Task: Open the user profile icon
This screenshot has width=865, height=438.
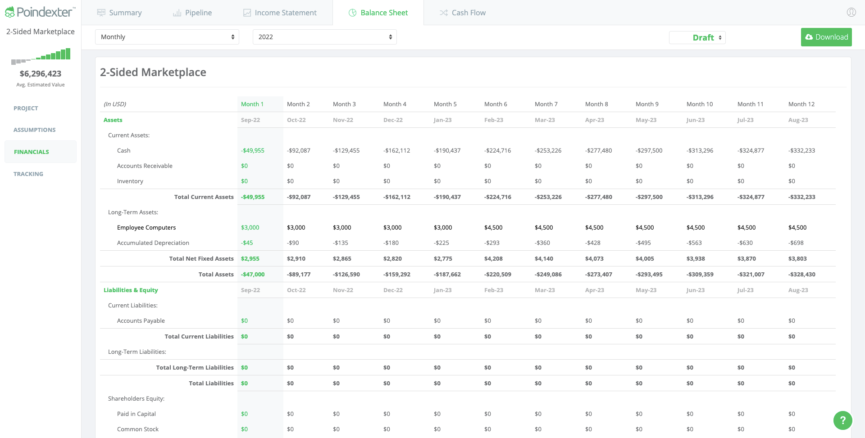Action: (x=851, y=12)
